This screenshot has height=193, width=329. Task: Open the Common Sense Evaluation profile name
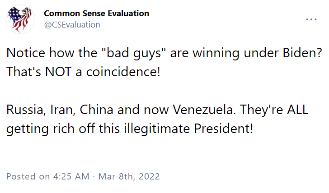[x=97, y=14]
